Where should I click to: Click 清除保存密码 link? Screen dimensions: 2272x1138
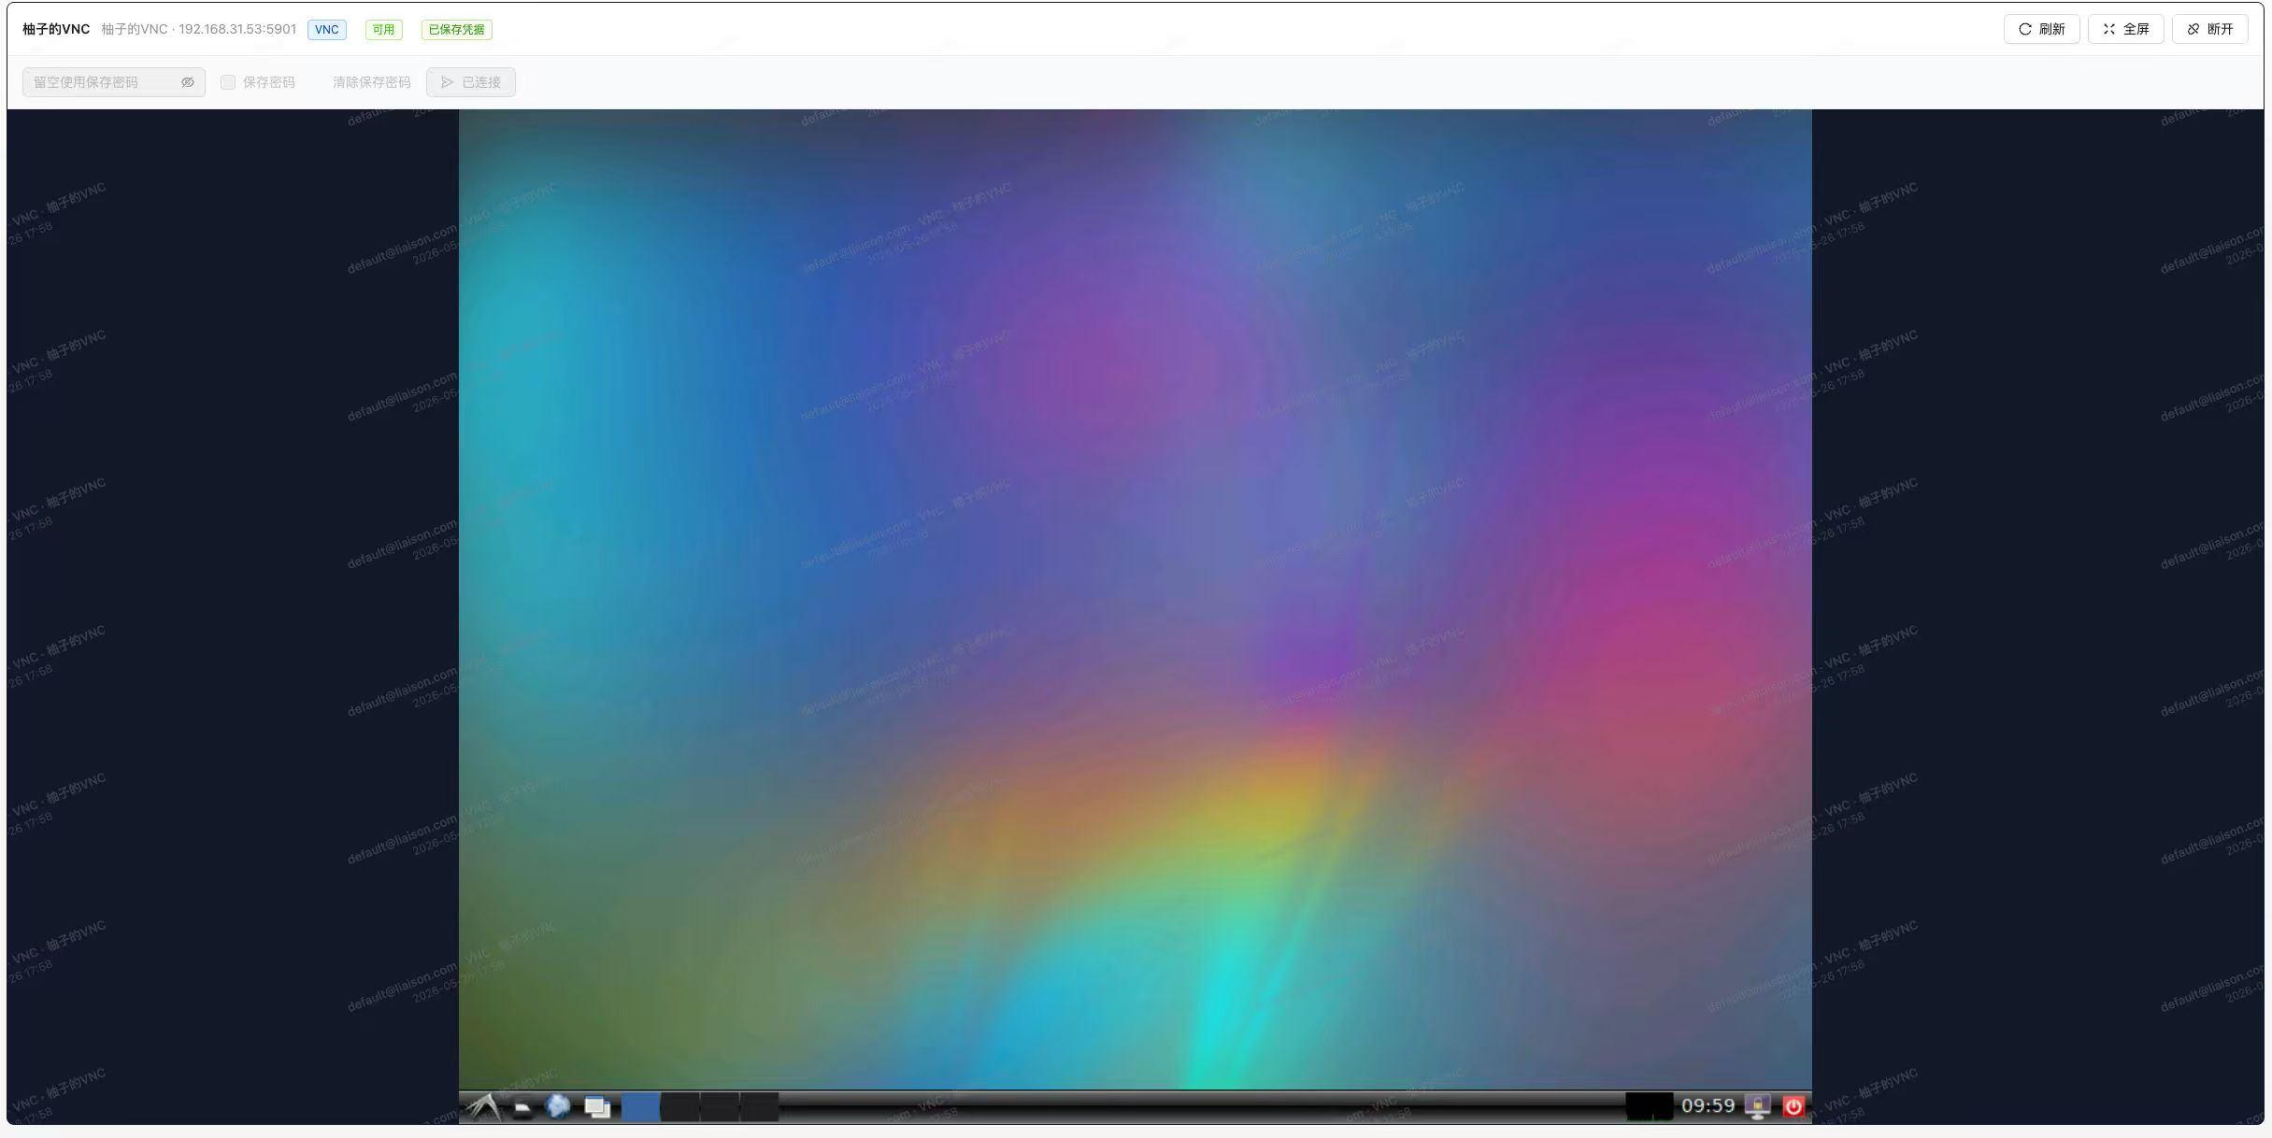(x=371, y=82)
